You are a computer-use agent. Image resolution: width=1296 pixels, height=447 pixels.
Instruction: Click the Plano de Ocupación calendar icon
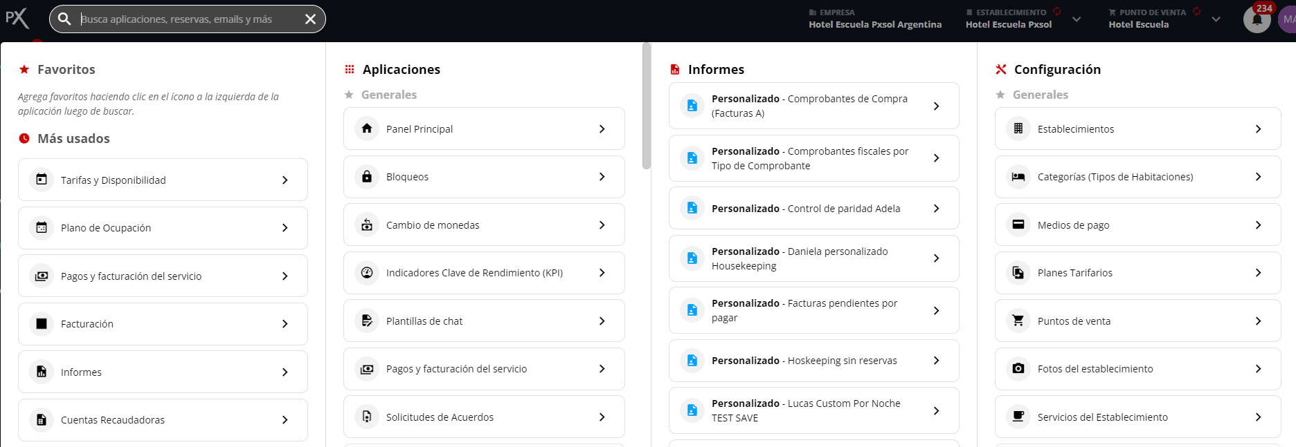click(42, 228)
